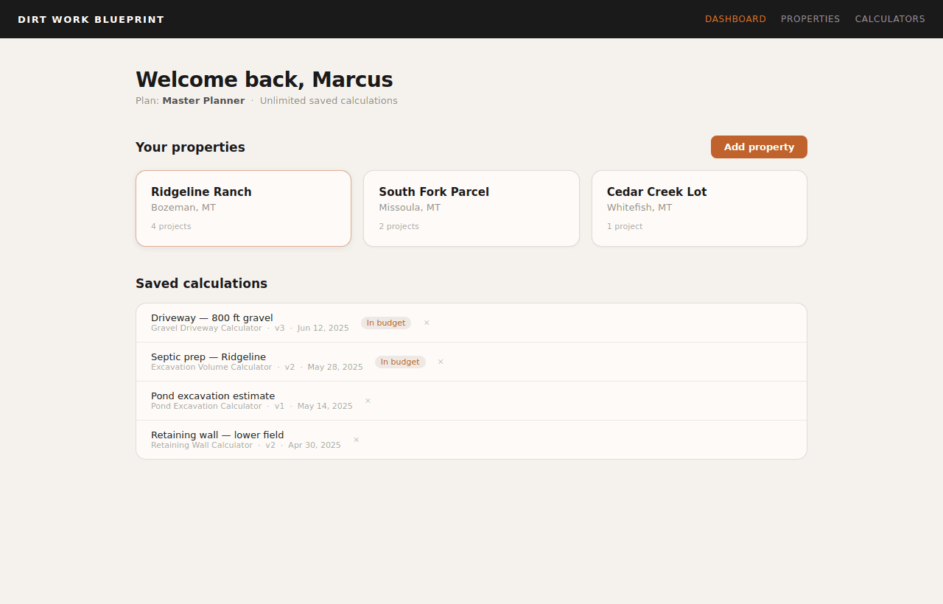
Task: Open the South Fork Parcel property card
Action: click(x=471, y=208)
